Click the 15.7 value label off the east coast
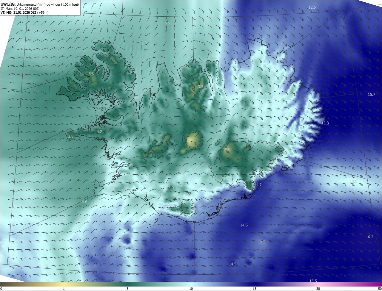Image resolution: width=382 pixels, height=291 pixels. tap(372, 95)
